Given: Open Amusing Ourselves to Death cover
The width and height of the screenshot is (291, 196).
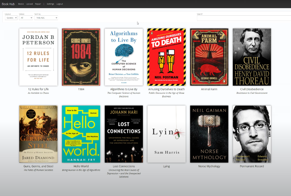Looking at the screenshot, I should pyautogui.click(x=166, y=57).
